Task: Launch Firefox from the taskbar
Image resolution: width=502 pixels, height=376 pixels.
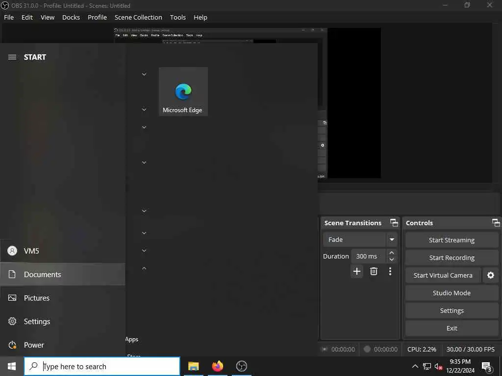Action: pos(217,366)
